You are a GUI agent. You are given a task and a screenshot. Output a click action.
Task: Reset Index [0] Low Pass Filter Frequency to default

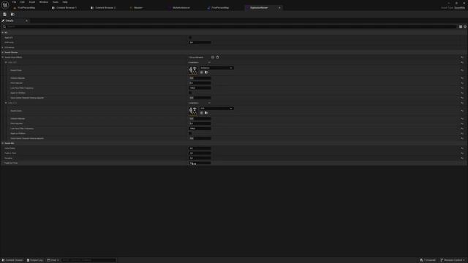click(x=461, y=88)
